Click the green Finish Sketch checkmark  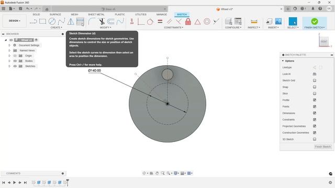pyautogui.click(x=315, y=21)
